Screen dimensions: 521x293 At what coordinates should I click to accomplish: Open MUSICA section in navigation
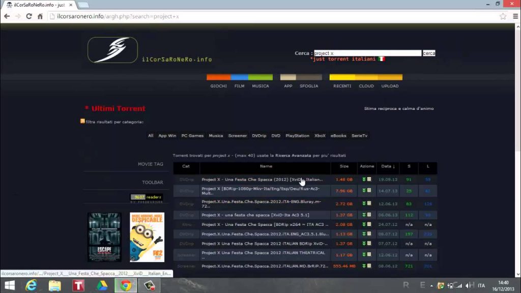point(260,86)
